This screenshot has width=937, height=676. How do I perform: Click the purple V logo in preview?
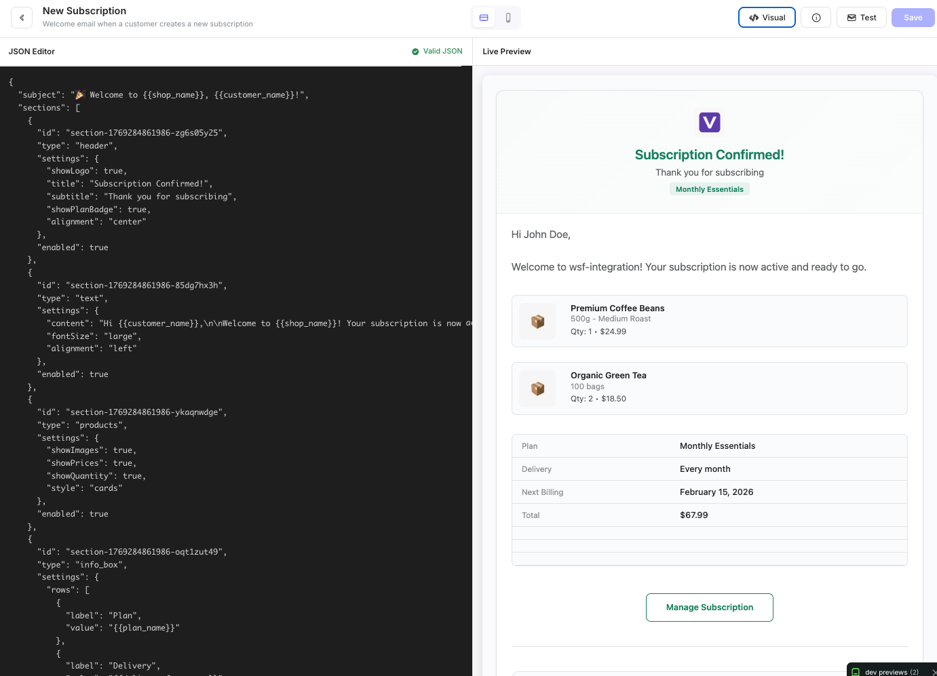[x=710, y=122]
